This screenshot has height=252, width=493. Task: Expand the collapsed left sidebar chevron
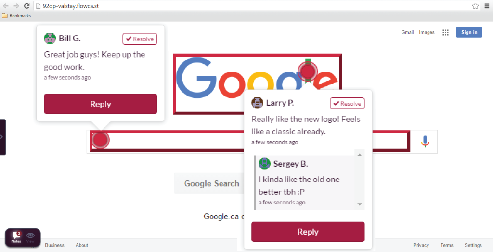click(2, 137)
